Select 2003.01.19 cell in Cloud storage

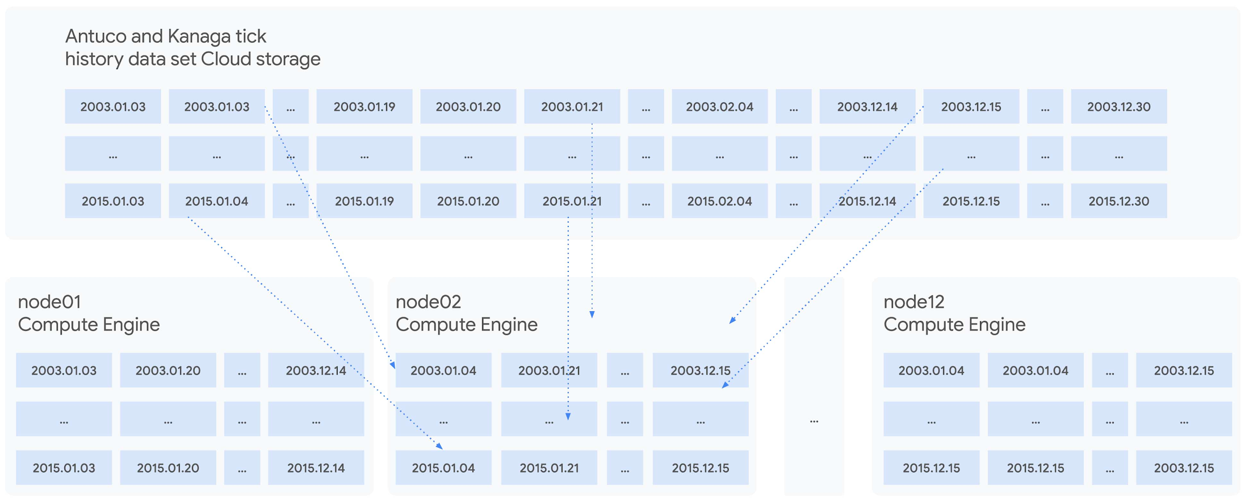click(x=364, y=106)
